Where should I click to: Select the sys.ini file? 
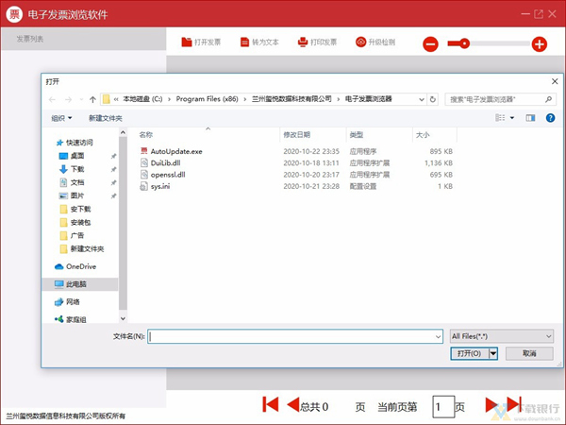point(160,186)
